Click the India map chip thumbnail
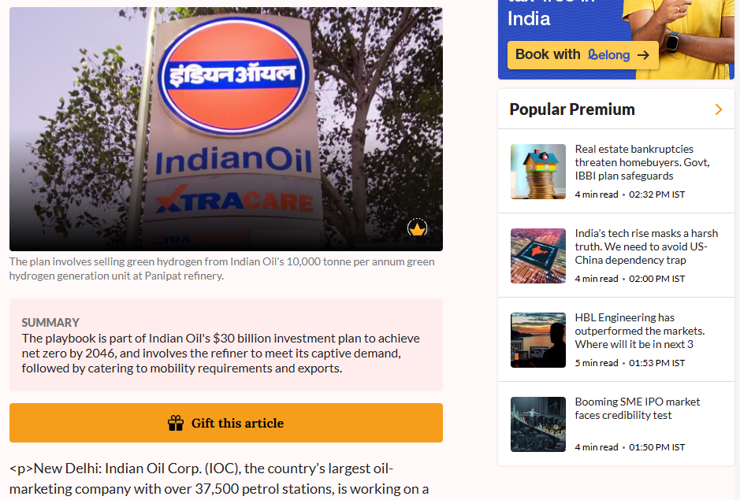740x500 pixels. (x=538, y=256)
